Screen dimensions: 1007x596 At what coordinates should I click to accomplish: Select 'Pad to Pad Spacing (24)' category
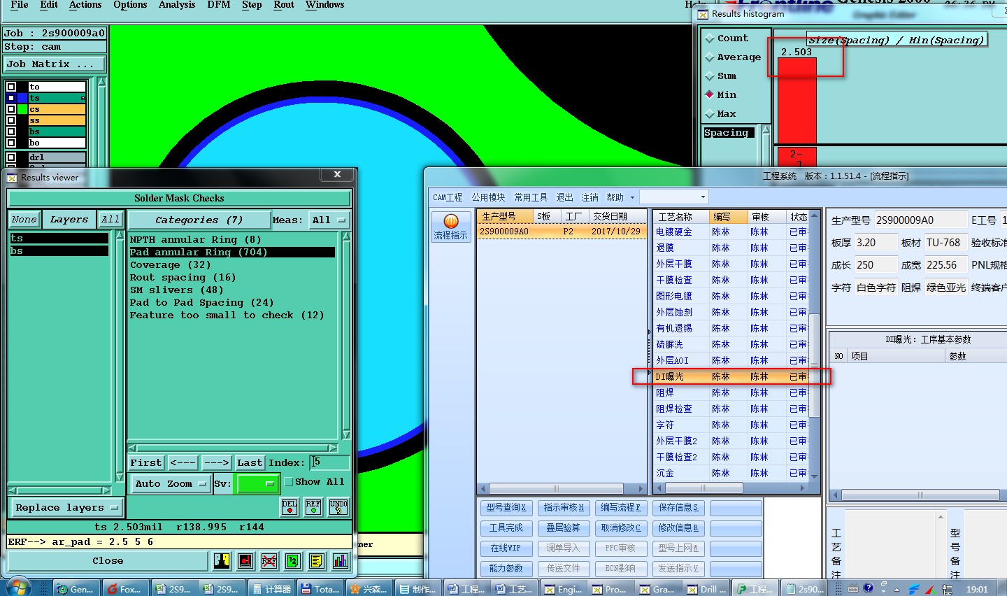coord(201,302)
